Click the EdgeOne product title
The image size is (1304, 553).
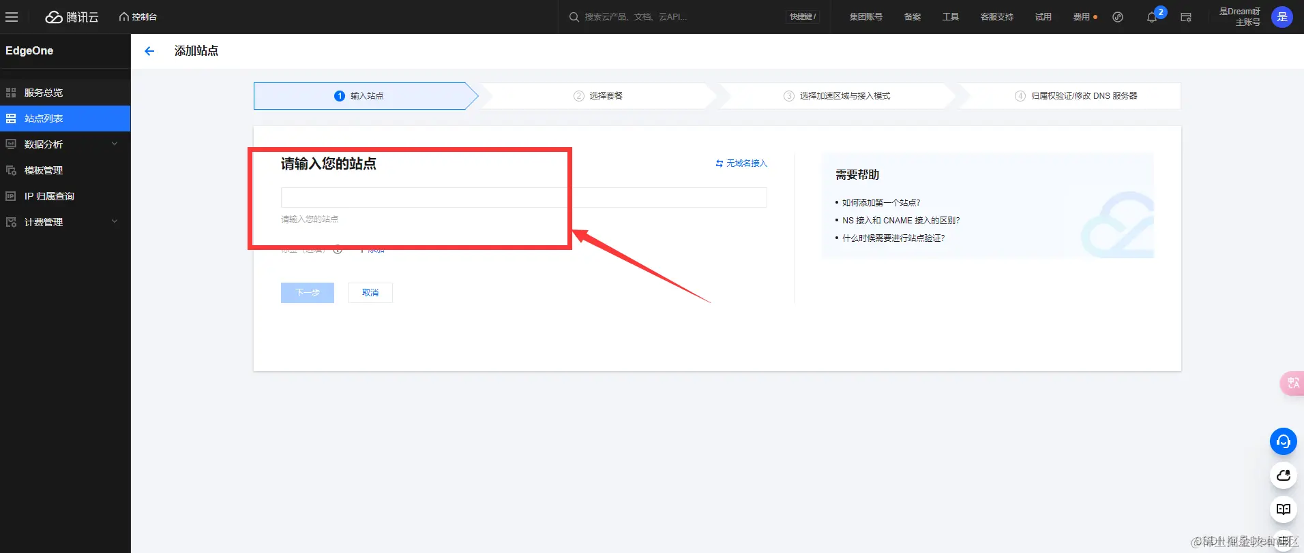pos(29,51)
